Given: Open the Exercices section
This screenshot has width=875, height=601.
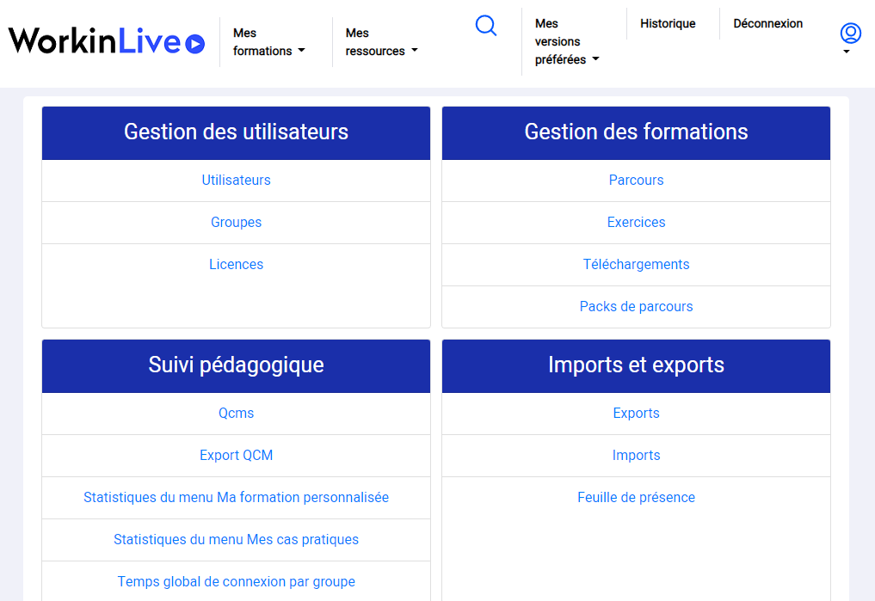Looking at the screenshot, I should pyautogui.click(x=636, y=223).
